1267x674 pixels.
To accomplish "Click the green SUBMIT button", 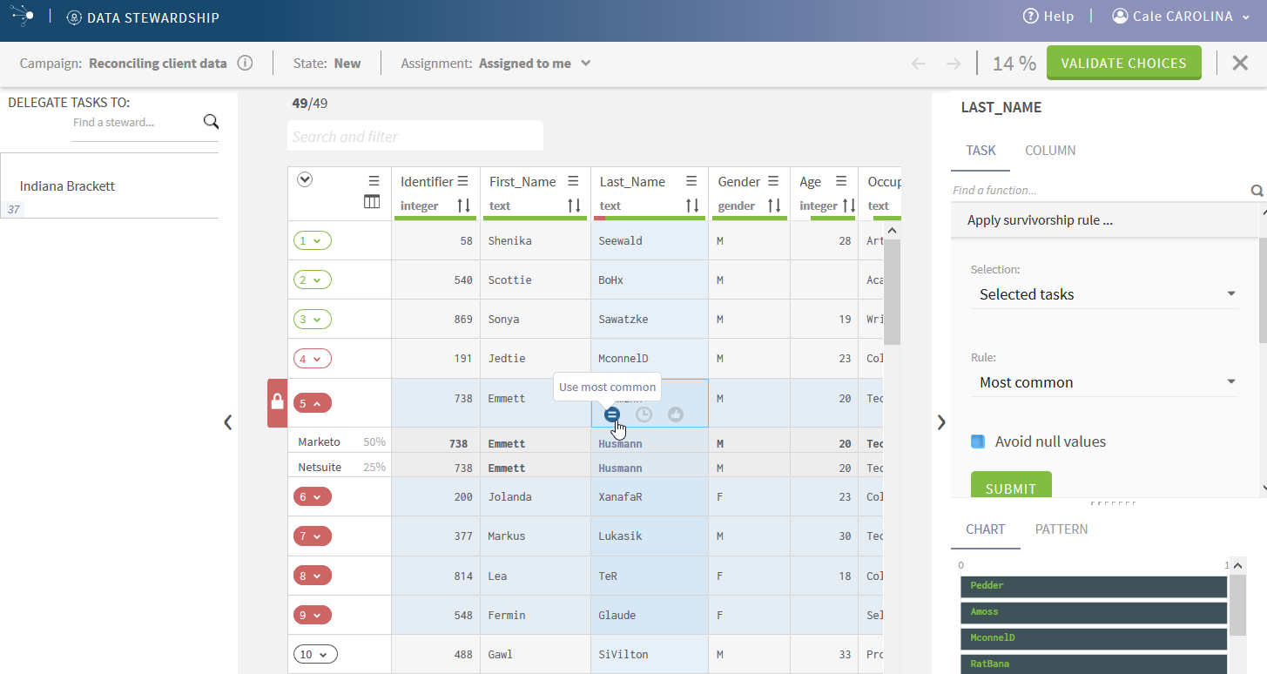I will (1010, 488).
